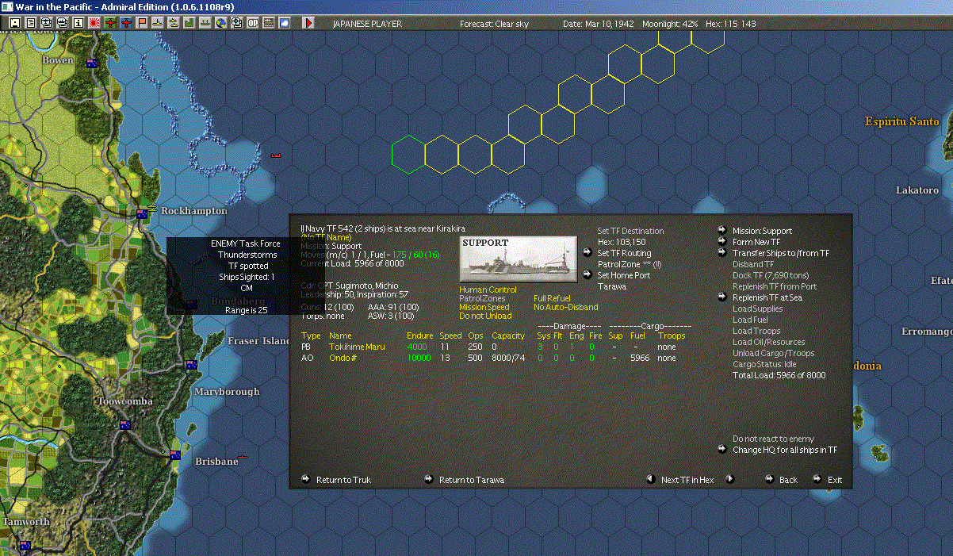
Task: Select ship Tokihime Maru
Action: pos(357,347)
